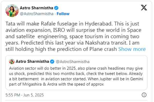Click the @AstroSharmistha handle beside Follow
The width and height of the screenshot is (154, 102).
click(x=37, y=14)
